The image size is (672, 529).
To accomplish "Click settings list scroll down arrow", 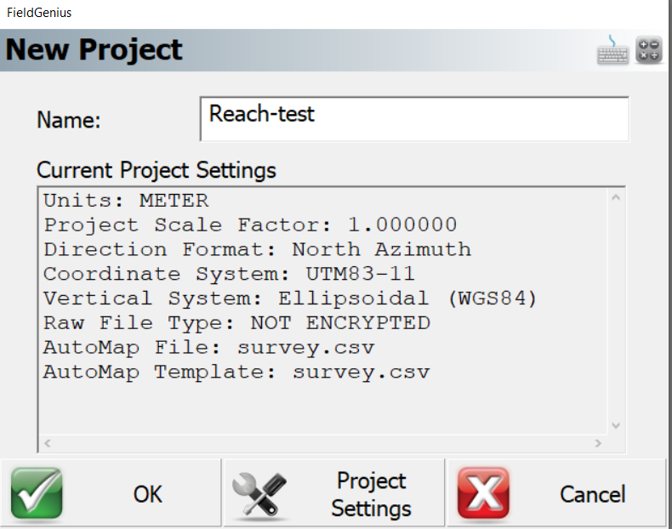I will click(616, 425).
